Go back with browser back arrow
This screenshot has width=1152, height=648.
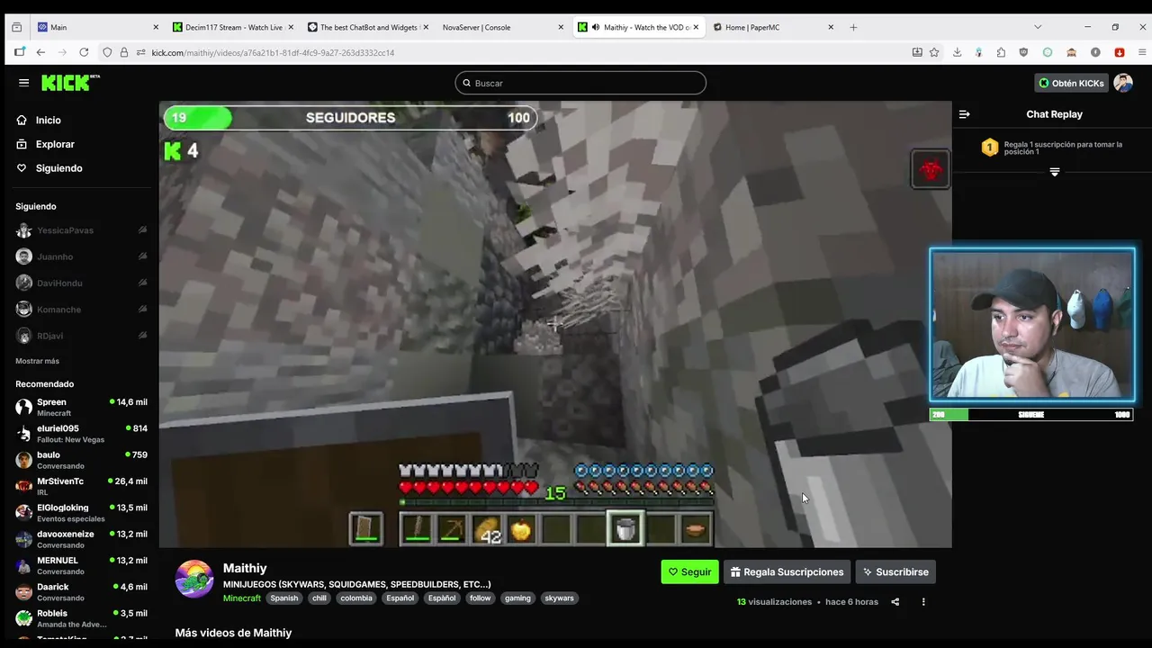click(40, 52)
